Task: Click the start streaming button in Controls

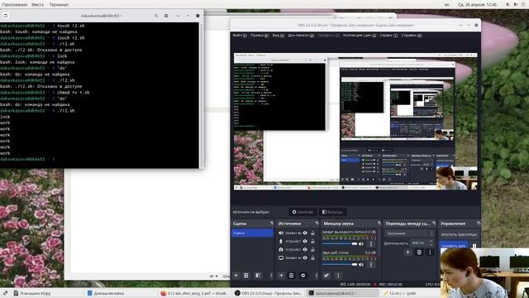Action: click(459, 234)
